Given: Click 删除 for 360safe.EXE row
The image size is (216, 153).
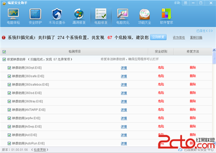Looking at the screenshot, I should tap(193, 76).
